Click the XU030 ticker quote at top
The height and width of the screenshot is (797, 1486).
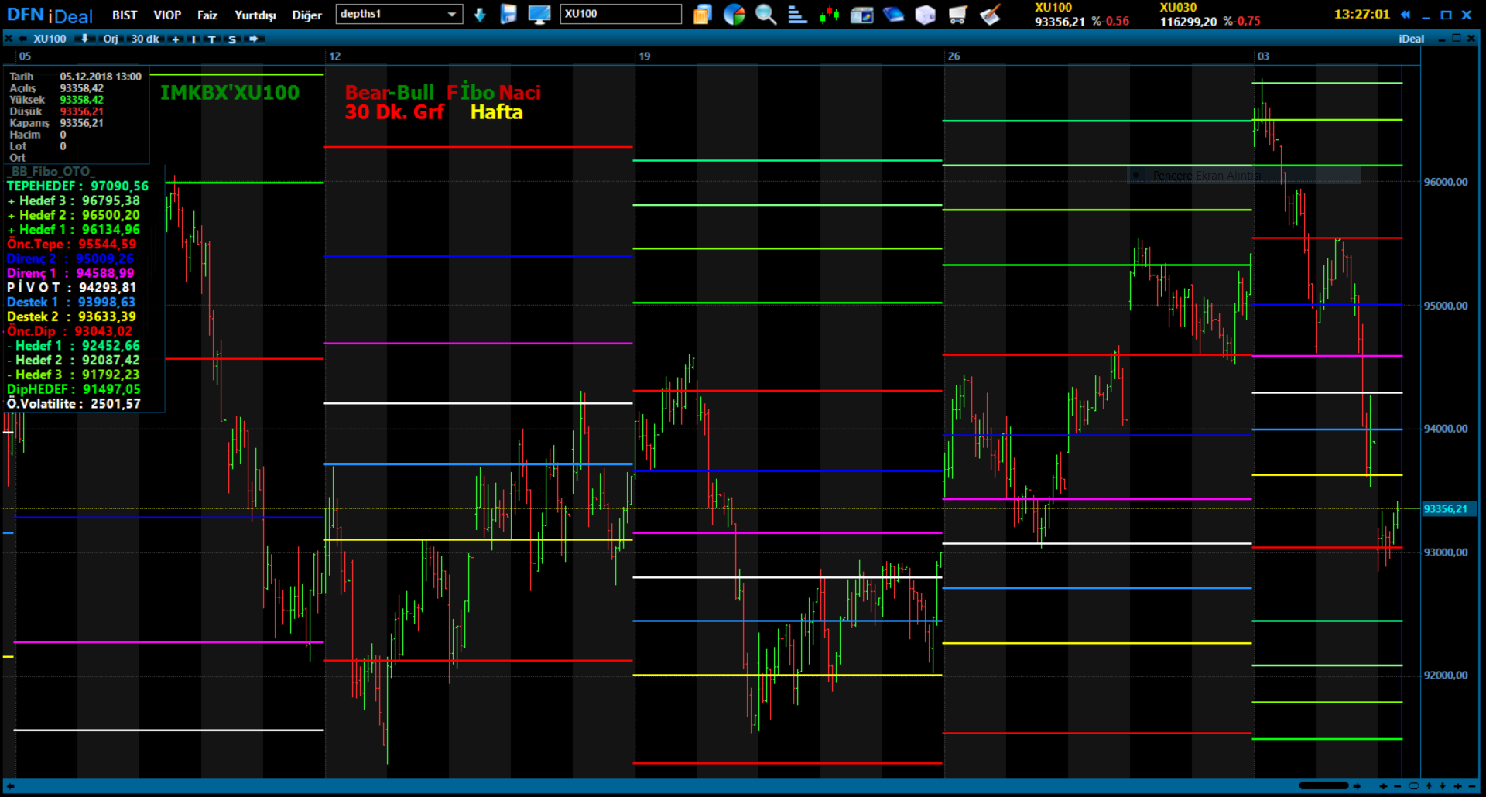coord(1210,15)
